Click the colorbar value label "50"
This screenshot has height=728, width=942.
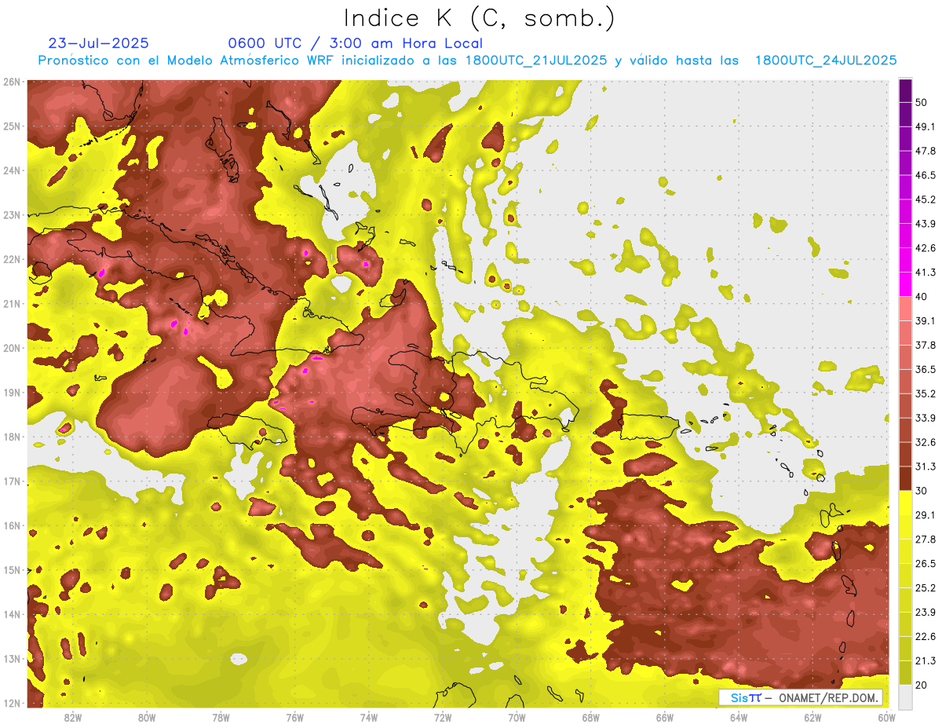922,102
